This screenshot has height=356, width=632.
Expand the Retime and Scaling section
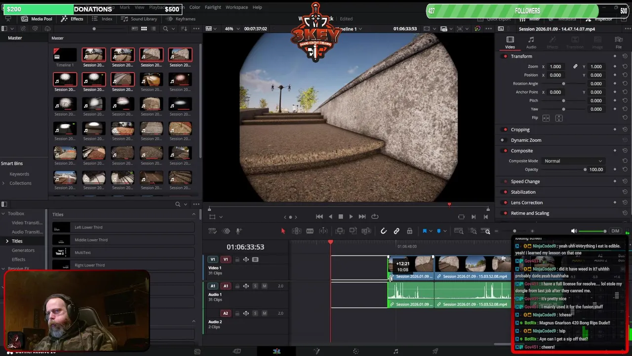coord(530,213)
